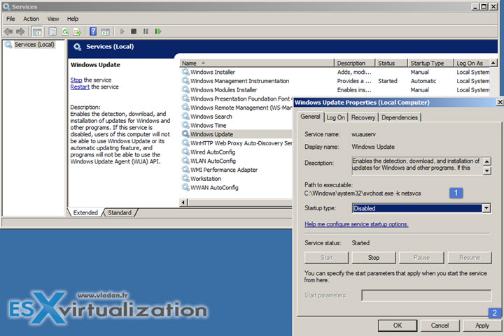
Task: Click the OK button
Action: 398,326
